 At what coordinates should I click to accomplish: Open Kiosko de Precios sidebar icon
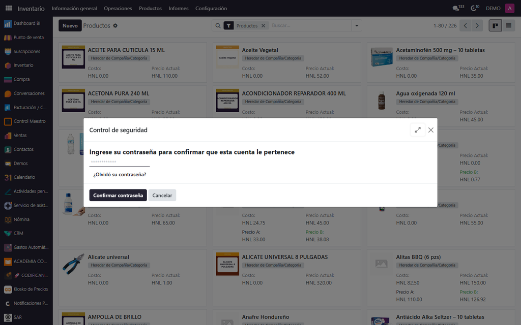8,289
